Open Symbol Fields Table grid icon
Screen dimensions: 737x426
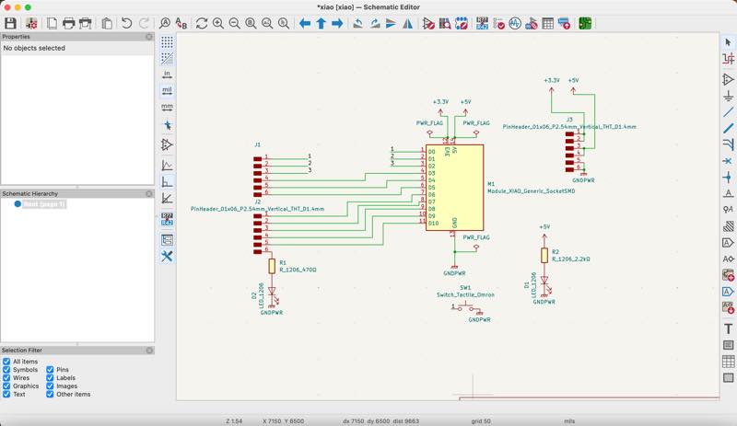point(547,23)
